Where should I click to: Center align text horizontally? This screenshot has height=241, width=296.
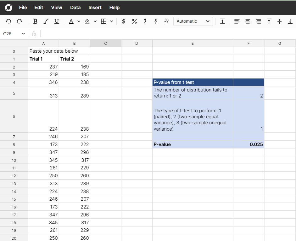coord(248,21)
